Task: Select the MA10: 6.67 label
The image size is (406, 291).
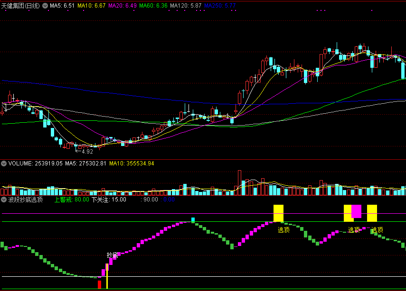Action: pos(91,6)
